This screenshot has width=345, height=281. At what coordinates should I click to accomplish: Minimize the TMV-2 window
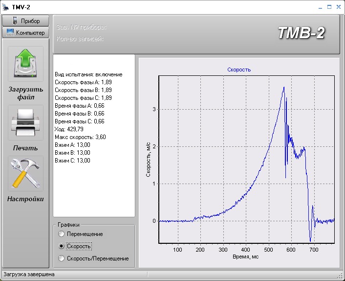(320, 7)
